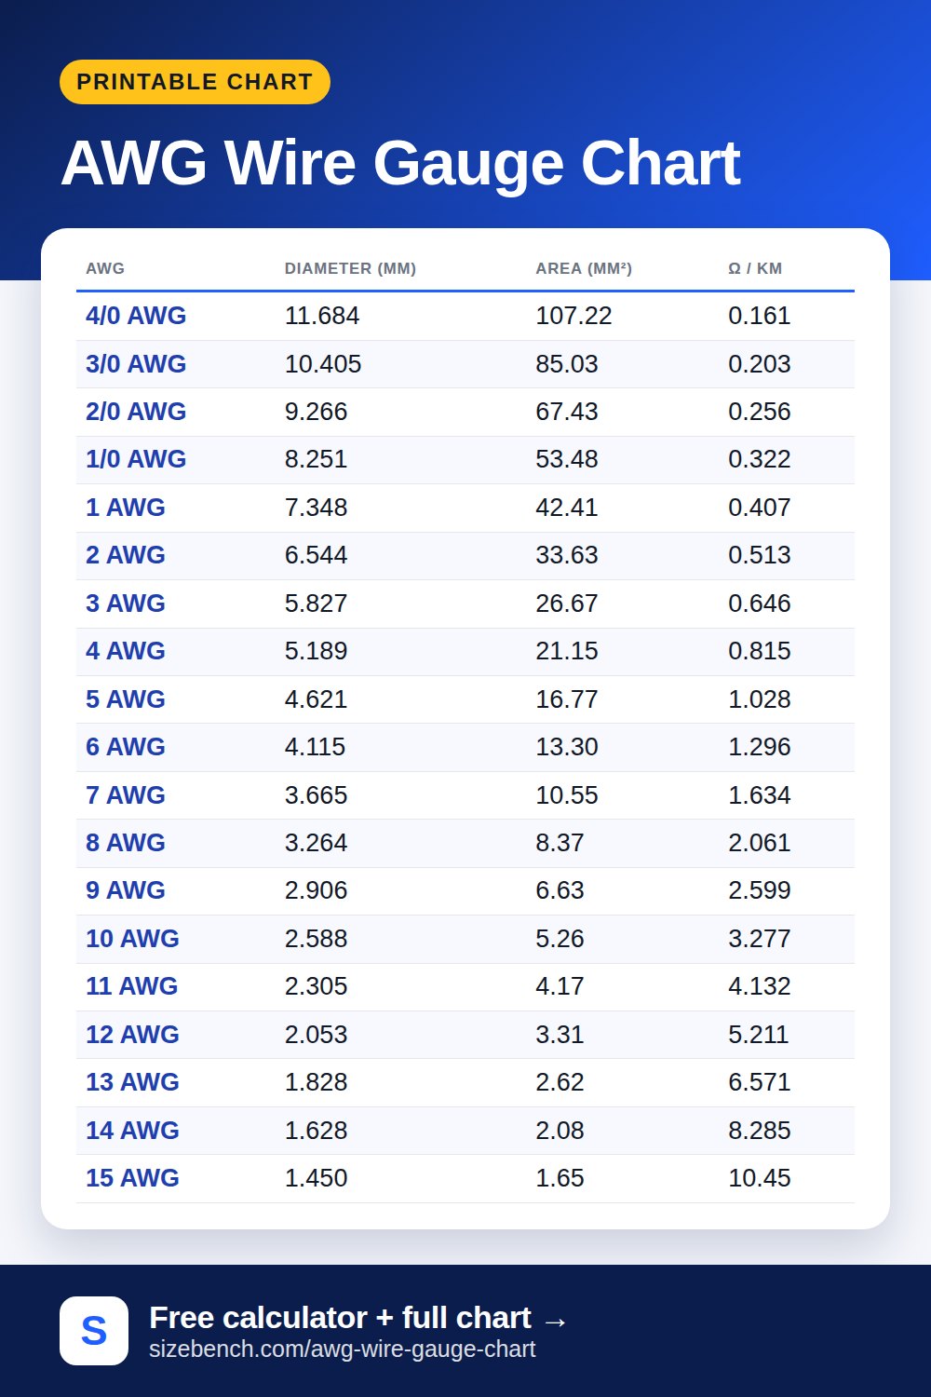The width and height of the screenshot is (931, 1397).
Task: Click the 2 AWG row label
Action: tap(126, 555)
